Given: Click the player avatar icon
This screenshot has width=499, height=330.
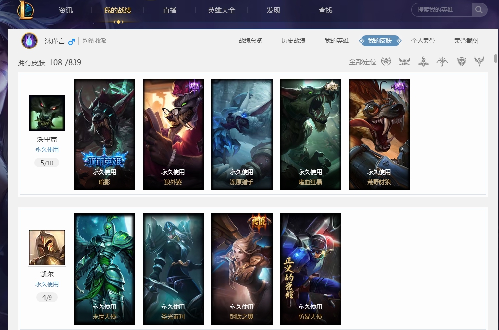Looking at the screenshot, I should point(29,41).
